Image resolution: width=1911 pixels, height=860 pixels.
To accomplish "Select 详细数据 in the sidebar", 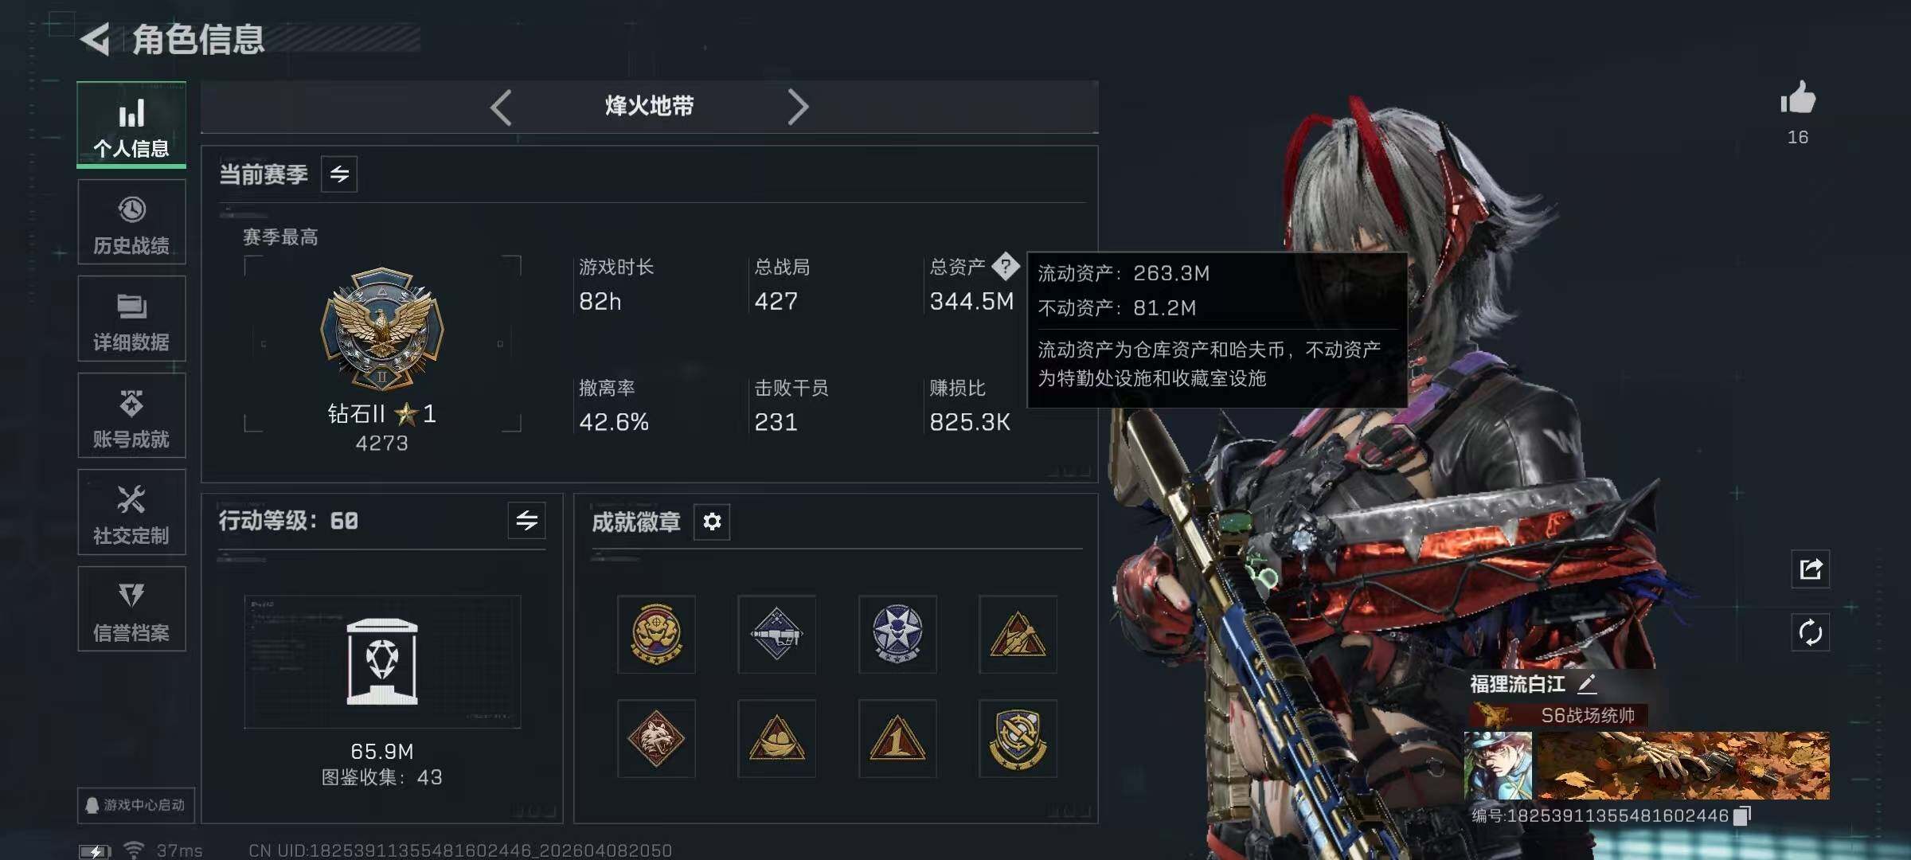I will pyautogui.click(x=131, y=319).
